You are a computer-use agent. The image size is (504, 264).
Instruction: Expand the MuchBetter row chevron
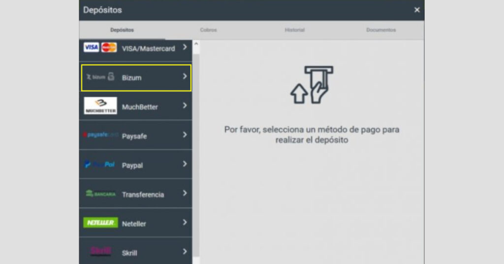(x=185, y=106)
